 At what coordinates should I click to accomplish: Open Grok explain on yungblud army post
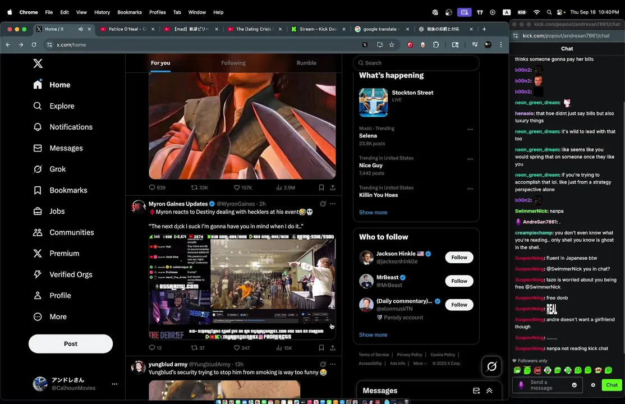point(323,364)
